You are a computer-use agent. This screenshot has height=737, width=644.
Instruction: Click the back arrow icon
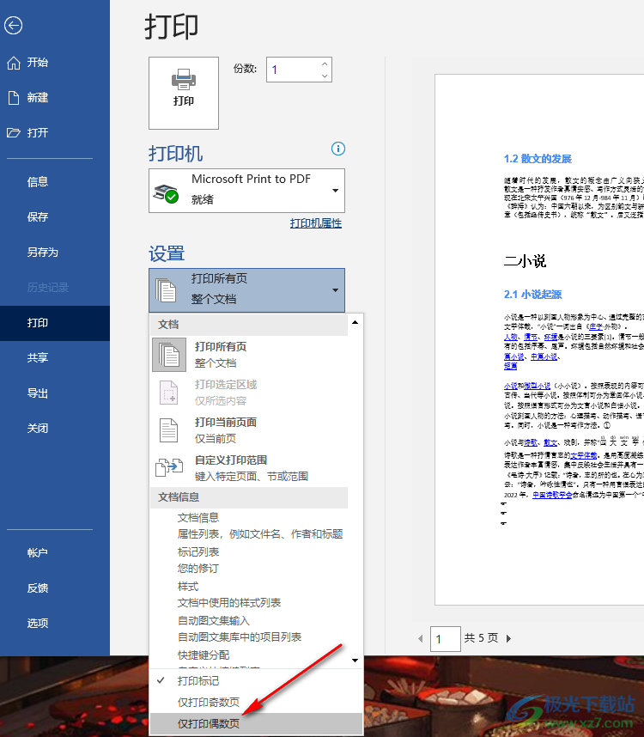click(x=13, y=26)
